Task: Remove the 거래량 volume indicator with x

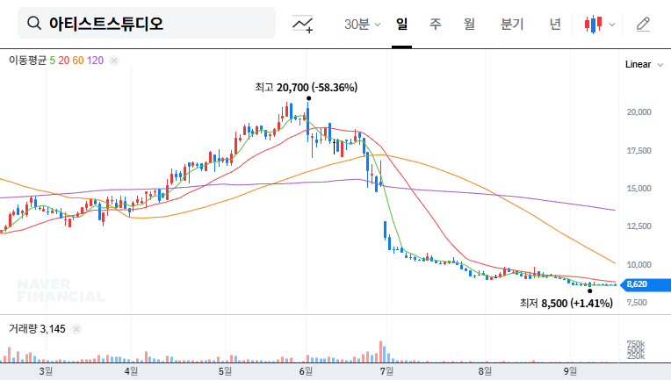Action: [x=76, y=329]
